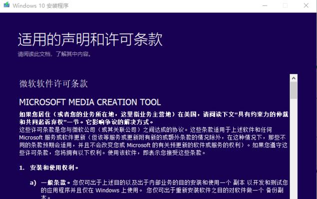Minimize the Windows 10 setup window
Image resolution: width=317 pixels, height=199 pixels.
click(x=265, y=5)
